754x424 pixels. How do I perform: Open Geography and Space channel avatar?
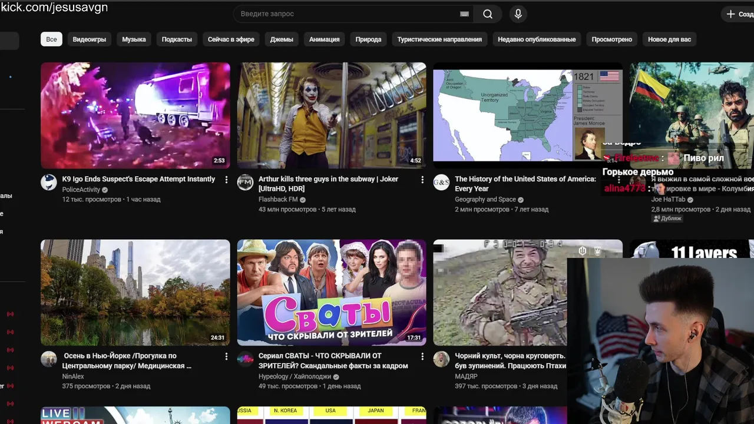point(441,182)
